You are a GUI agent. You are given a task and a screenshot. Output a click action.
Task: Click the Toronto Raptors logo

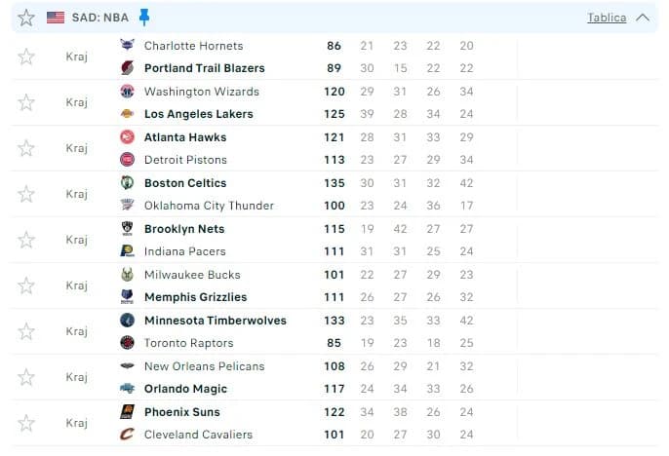[x=127, y=343]
